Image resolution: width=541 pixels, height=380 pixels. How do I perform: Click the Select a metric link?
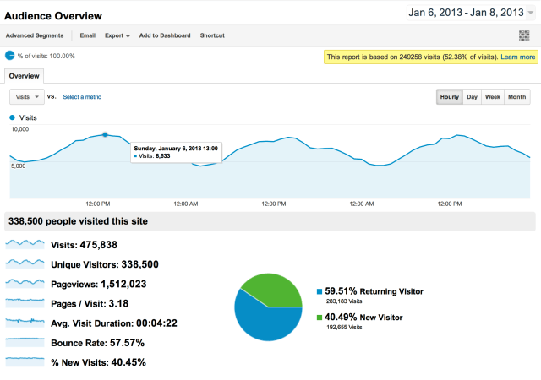click(x=82, y=97)
